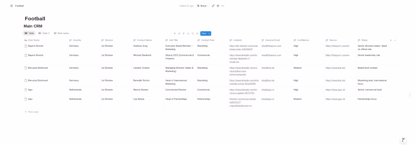
Task: Create a record with the blue New button
Action: (204, 33)
